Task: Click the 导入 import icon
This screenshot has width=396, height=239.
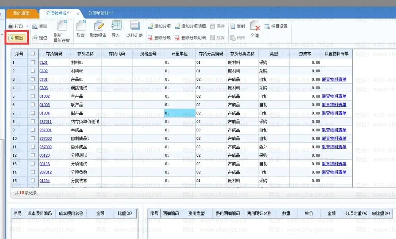Action: 116,26
